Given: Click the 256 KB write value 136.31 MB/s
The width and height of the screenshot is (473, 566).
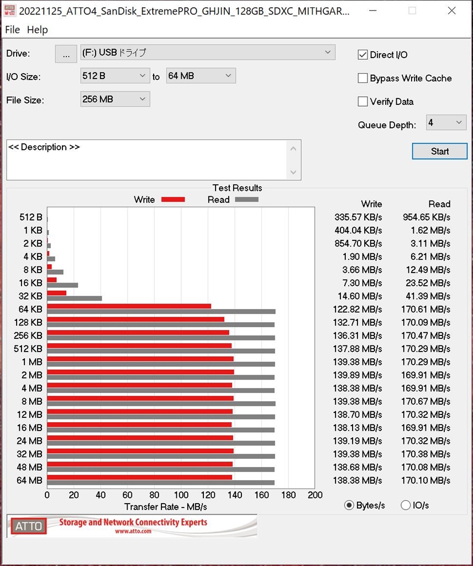Looking at the screenshot, I should click(357, 336).
